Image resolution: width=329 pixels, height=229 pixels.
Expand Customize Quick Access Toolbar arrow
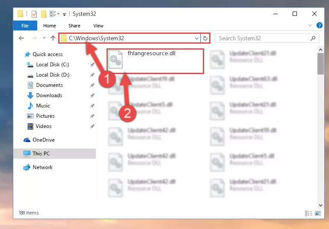tap(65, 14)
